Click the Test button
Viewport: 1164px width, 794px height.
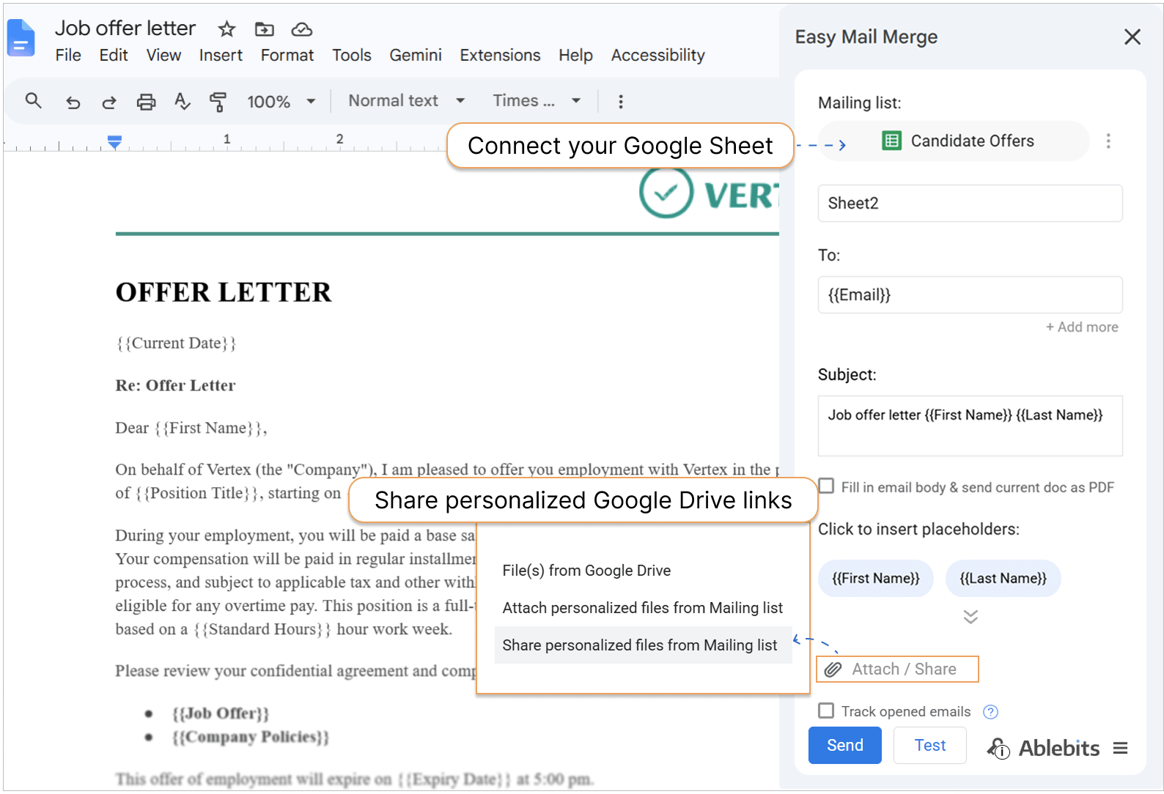click(x=930, y=746)
